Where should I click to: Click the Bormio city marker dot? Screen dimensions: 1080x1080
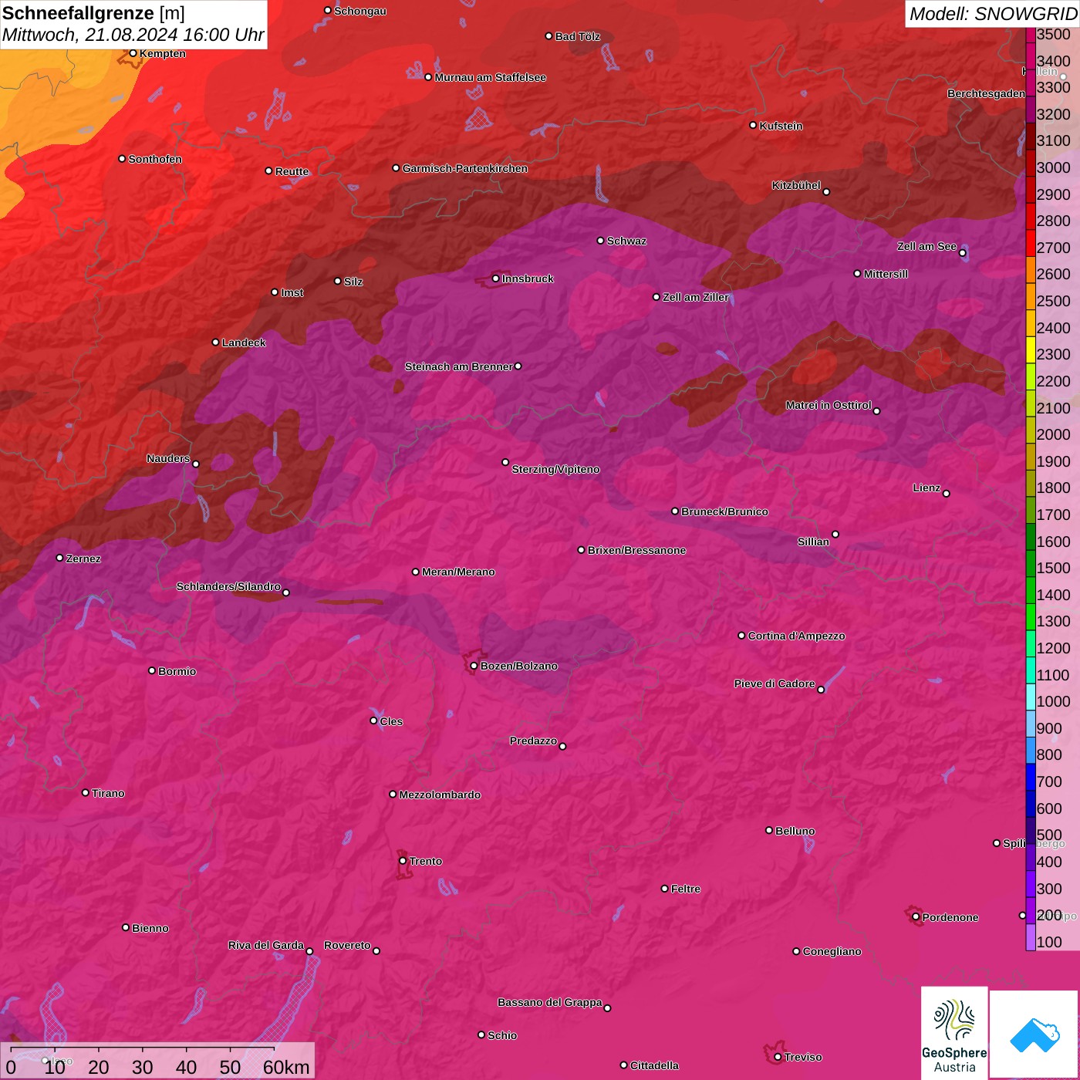[152, 670]
